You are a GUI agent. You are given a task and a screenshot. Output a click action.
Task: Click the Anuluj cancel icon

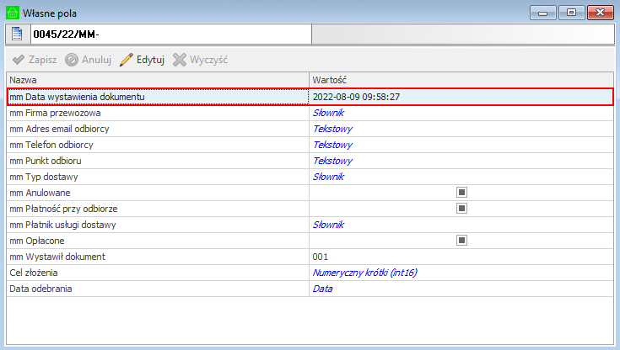(73, 61)
